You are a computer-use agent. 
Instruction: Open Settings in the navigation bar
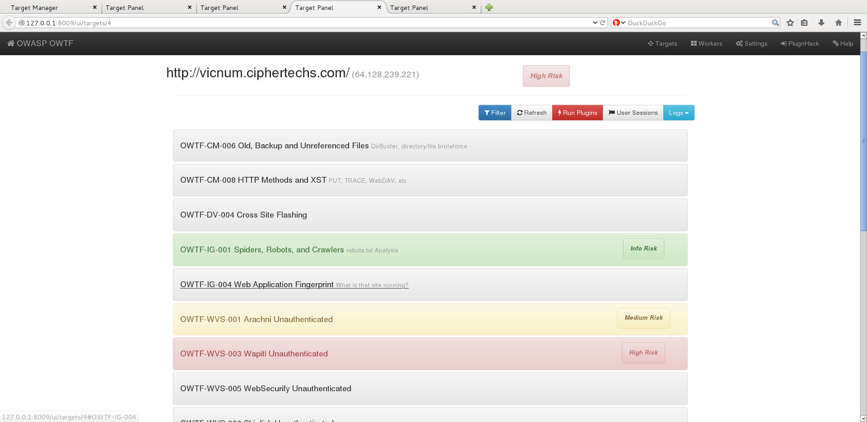pyautogui.click(x=752, y=43)
